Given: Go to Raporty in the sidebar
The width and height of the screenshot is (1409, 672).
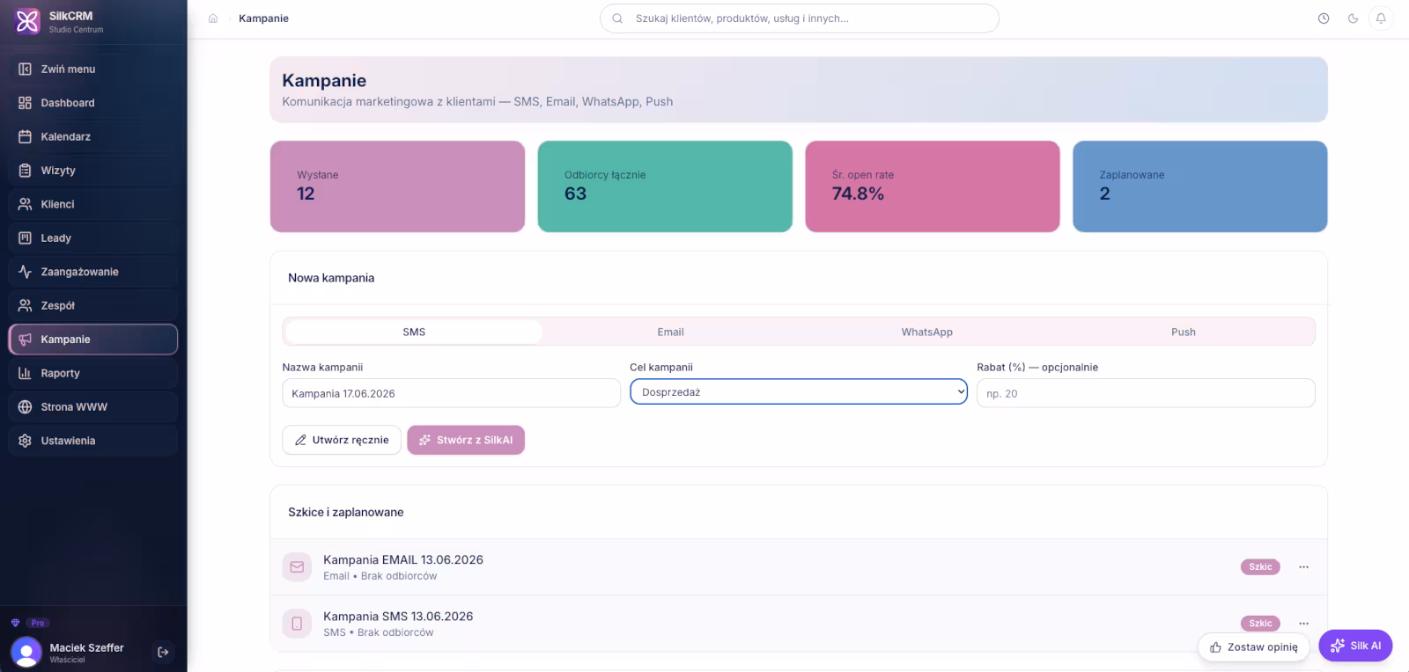Looking at the screenshot, I should coord(93,373).
